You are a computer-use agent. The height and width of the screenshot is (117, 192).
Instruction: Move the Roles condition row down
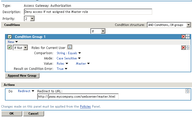click(x=187, y=49)
